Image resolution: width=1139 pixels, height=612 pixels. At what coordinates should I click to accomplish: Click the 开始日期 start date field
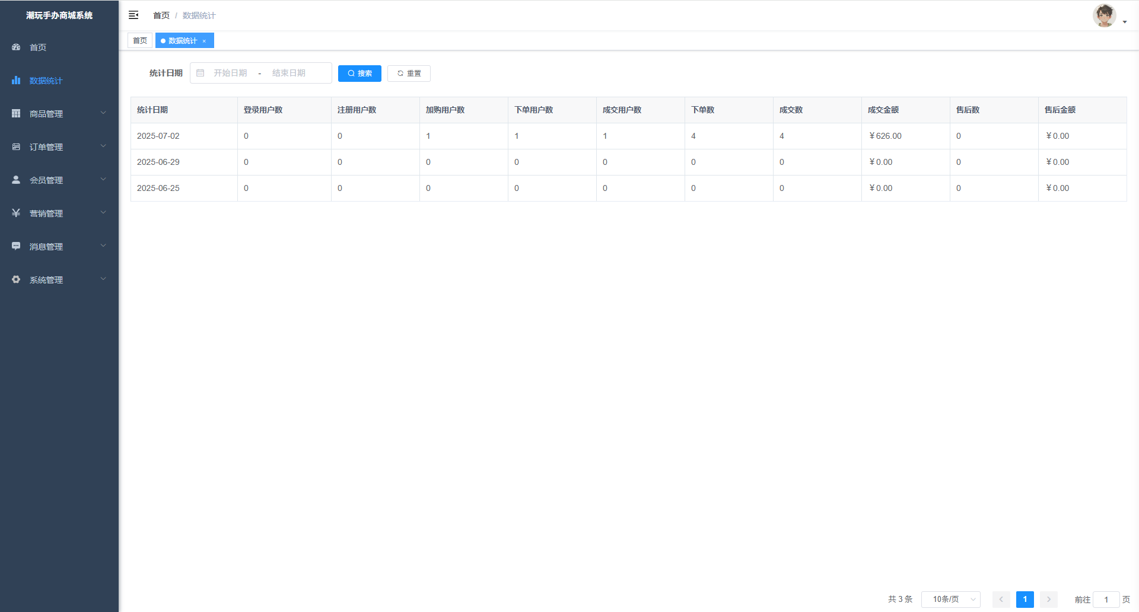[x=231, y=73]
